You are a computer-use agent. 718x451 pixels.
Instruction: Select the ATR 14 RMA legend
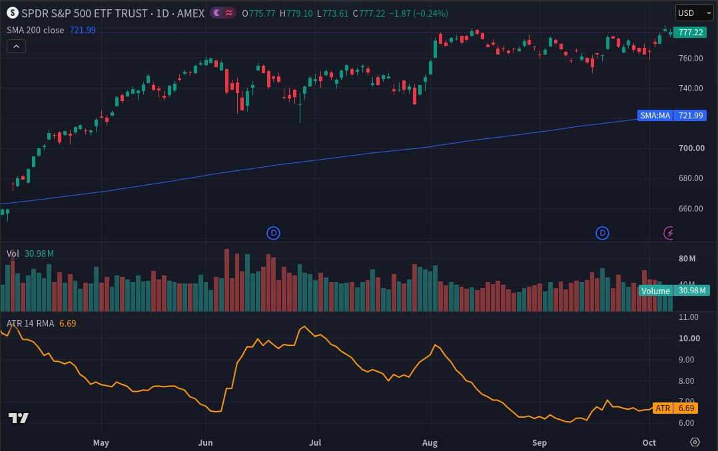click(x=30, y=323)
